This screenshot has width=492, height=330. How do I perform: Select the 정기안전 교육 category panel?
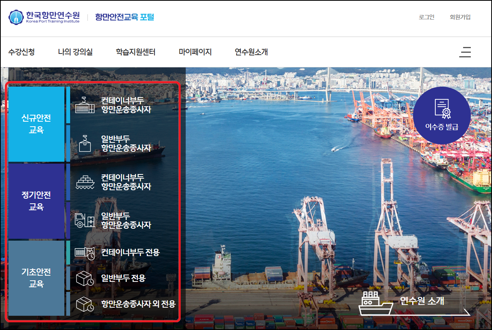[x=37, y=201]
